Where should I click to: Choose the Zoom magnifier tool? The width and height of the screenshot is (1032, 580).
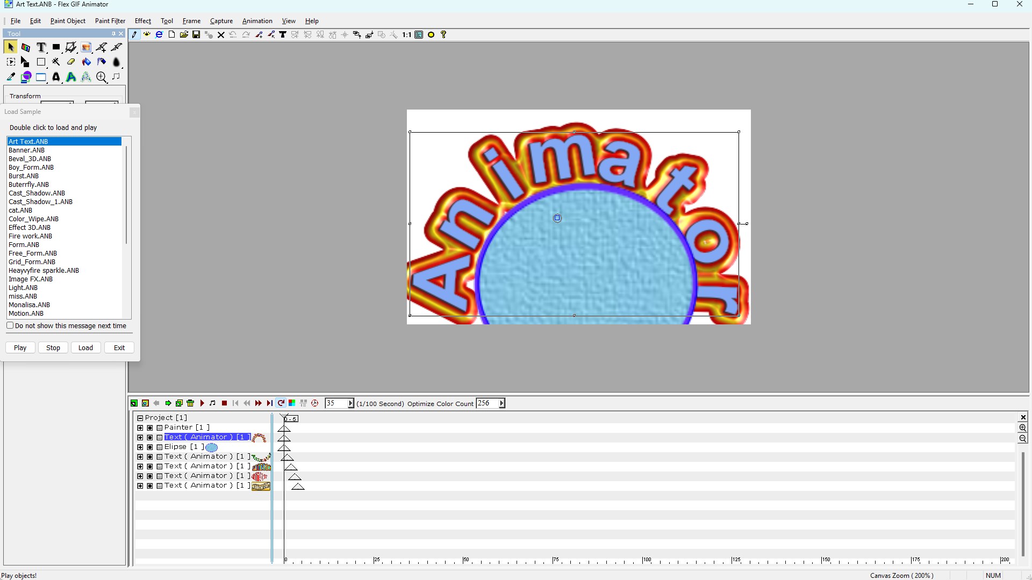tap(101, 77)
